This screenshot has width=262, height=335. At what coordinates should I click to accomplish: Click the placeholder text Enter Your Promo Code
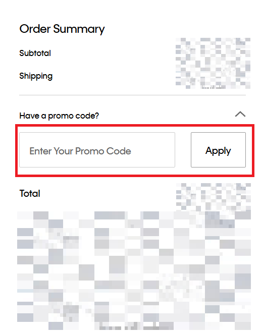point(80,151)
